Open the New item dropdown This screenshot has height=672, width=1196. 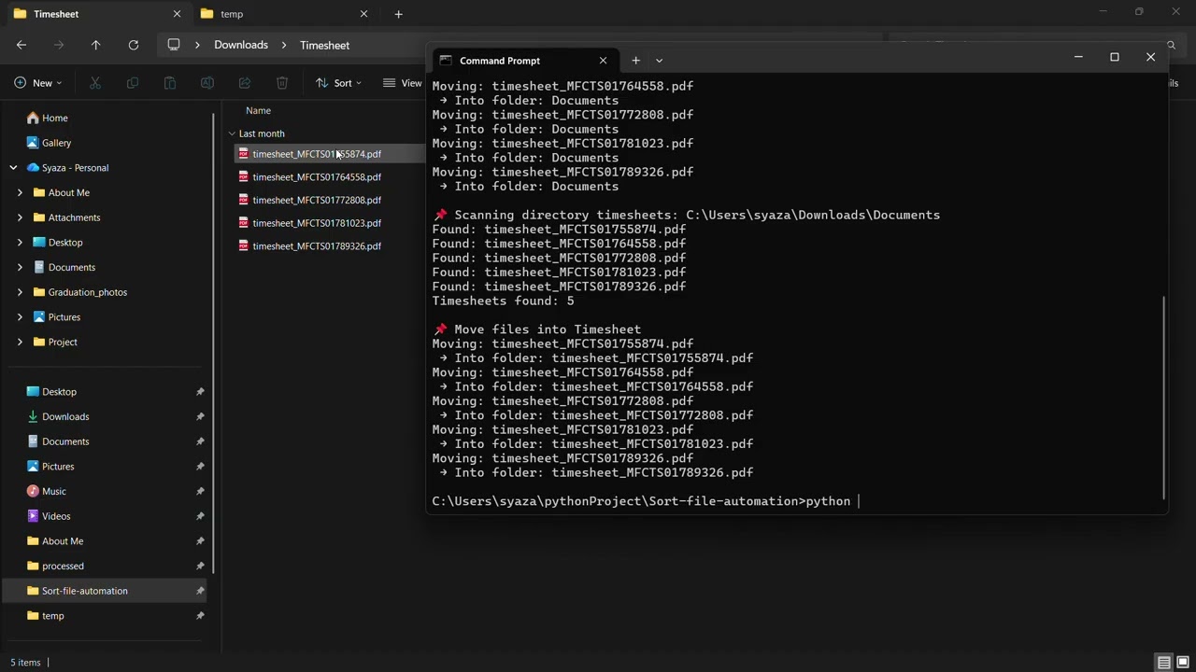[x=38, y=83]
